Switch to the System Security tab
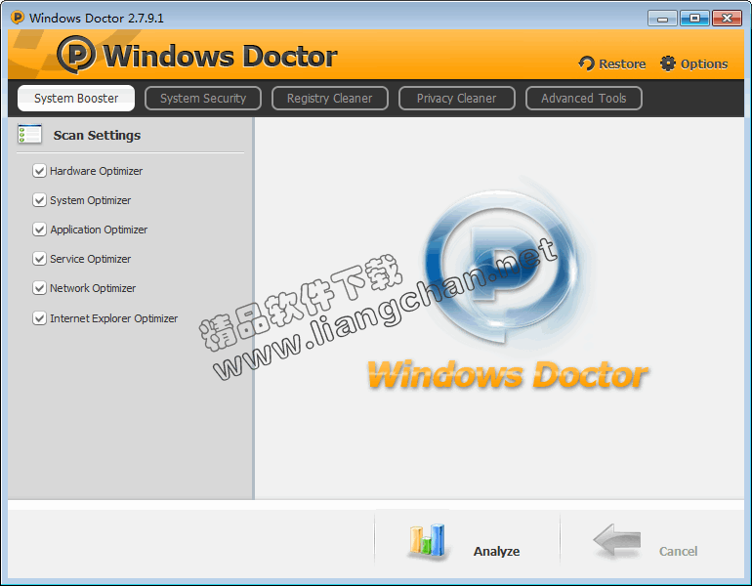This screenshot has width=752, height=586. coord(203,99)
